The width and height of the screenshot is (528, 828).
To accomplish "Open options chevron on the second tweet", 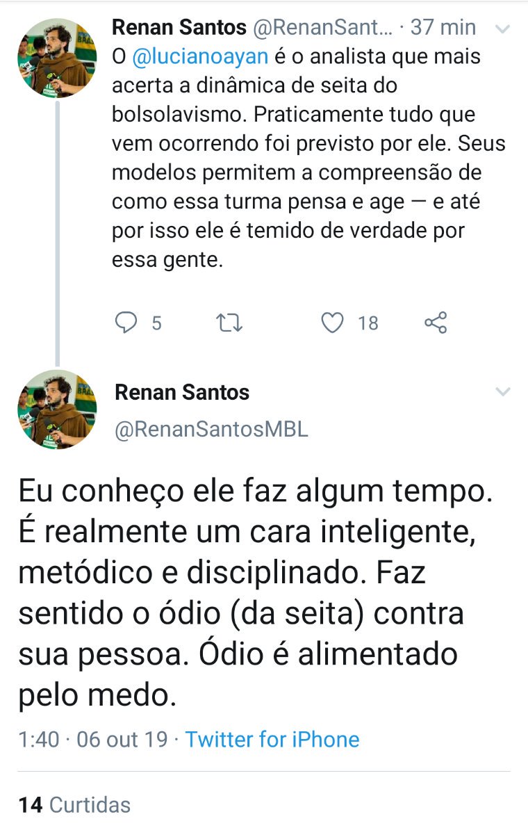I will click(502, 393).
